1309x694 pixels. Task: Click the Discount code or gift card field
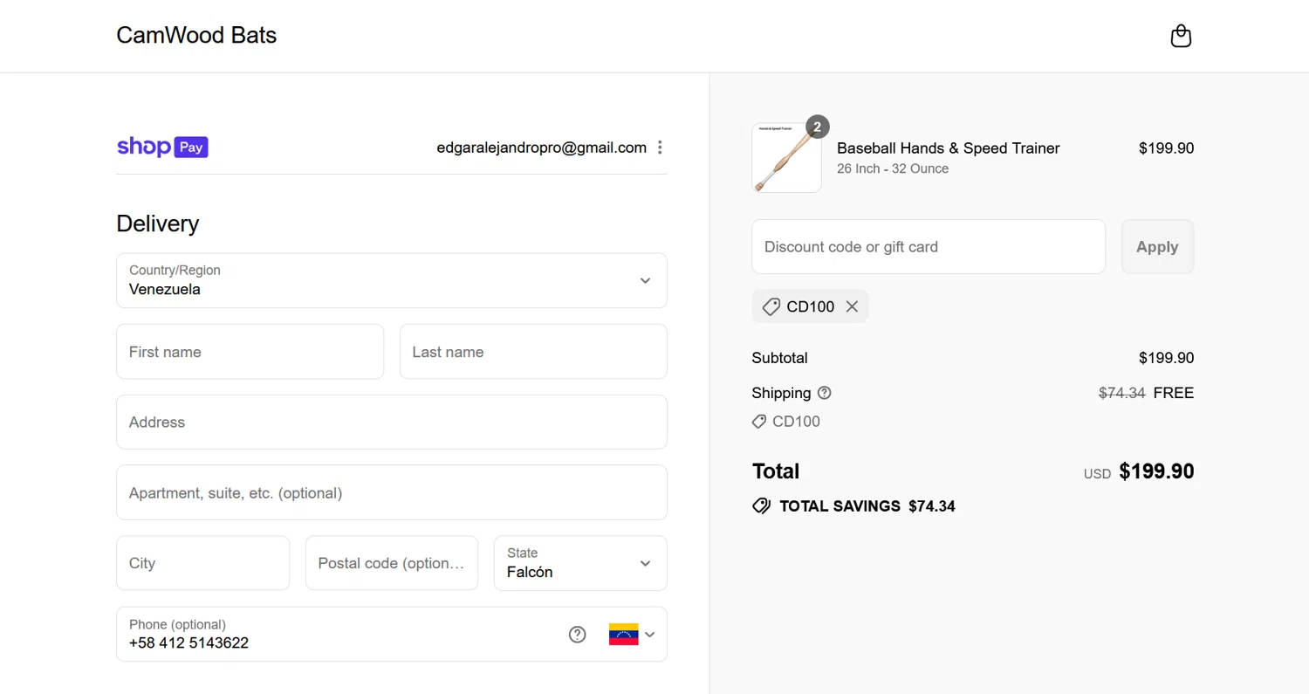(929, 246)
